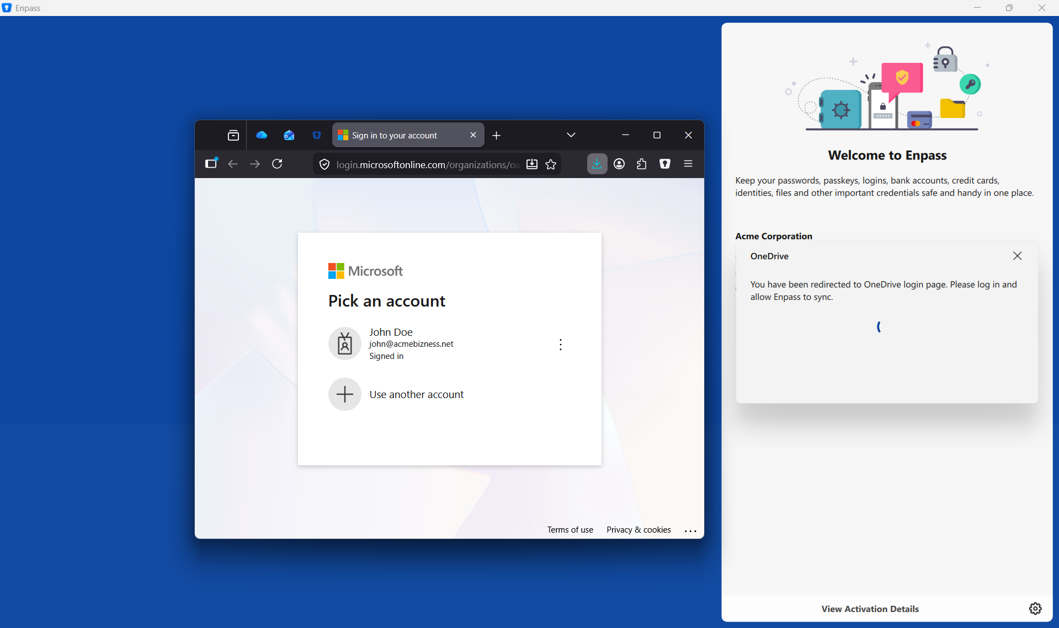Viewport: 1059px width, 628px height.
Task: Close the Enpass application window
Action: click(x=1041, y=8)
